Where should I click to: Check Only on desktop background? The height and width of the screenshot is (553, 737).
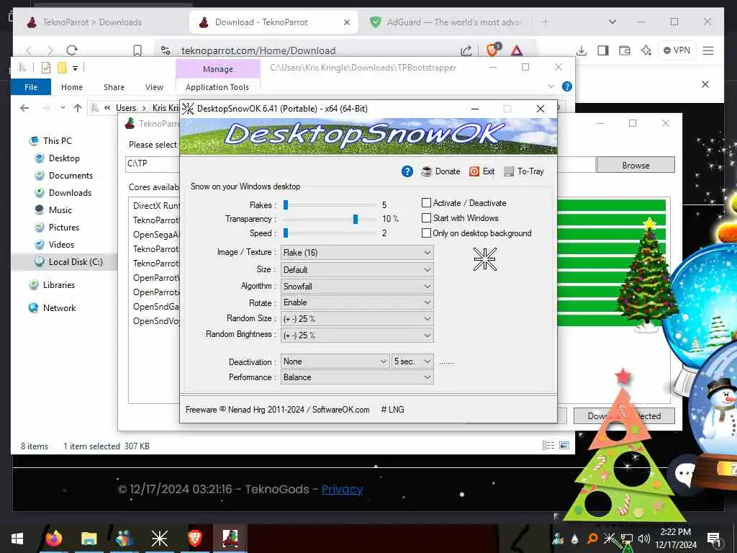pyautogui.click(x=426, y=233)
